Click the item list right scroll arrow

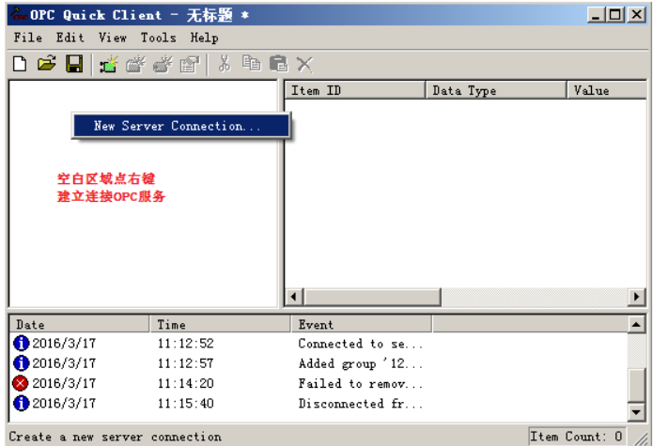click(637, 297)
